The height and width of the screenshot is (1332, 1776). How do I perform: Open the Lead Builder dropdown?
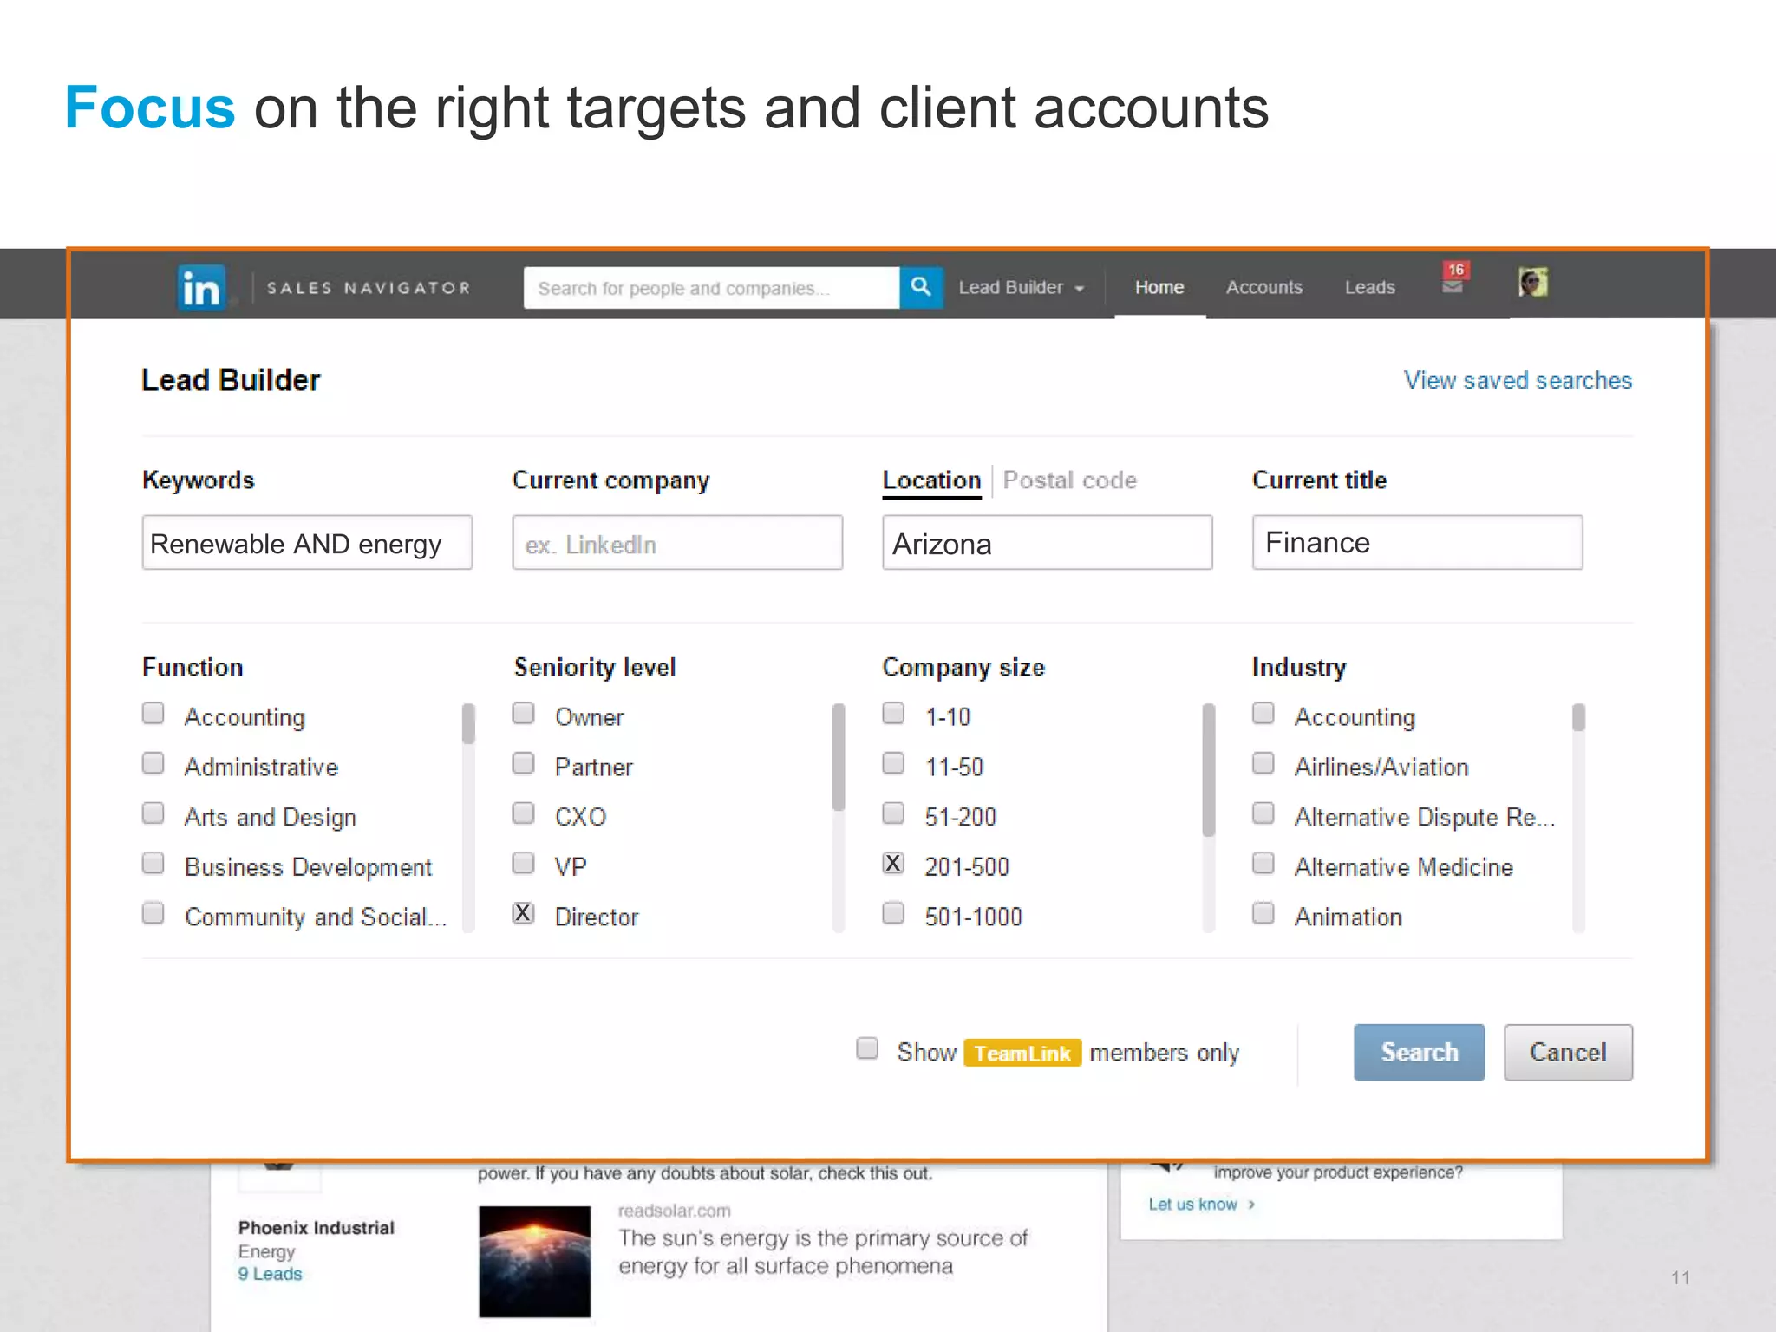(x=1021, y=287)
